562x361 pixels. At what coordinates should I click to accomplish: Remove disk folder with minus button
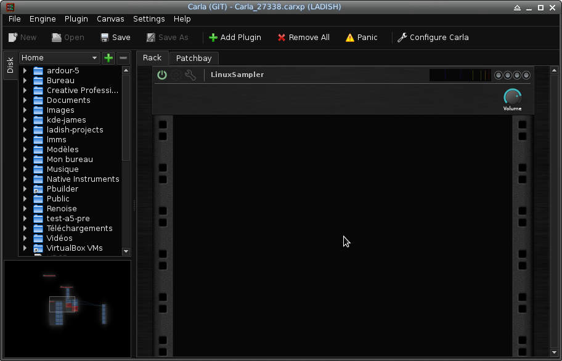(x=123, y=58)
